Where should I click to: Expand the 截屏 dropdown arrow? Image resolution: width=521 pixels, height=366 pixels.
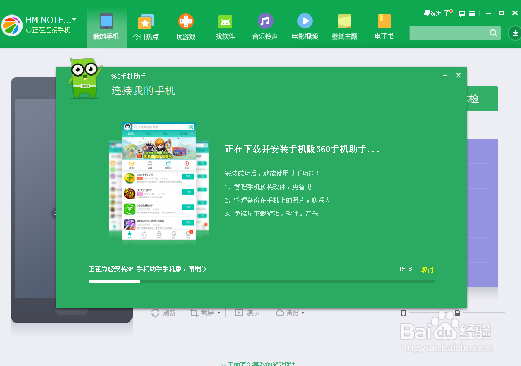pyautogui.click(x=219, y=312)
